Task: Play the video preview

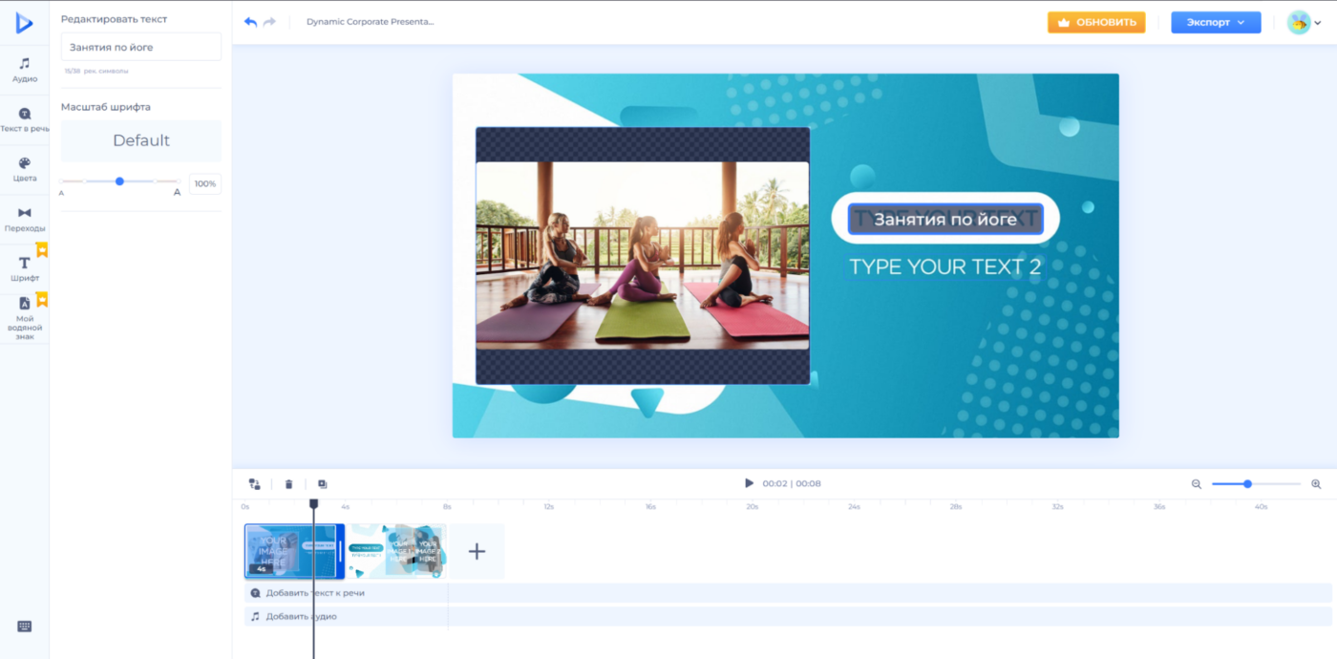Action: point(750,483)
